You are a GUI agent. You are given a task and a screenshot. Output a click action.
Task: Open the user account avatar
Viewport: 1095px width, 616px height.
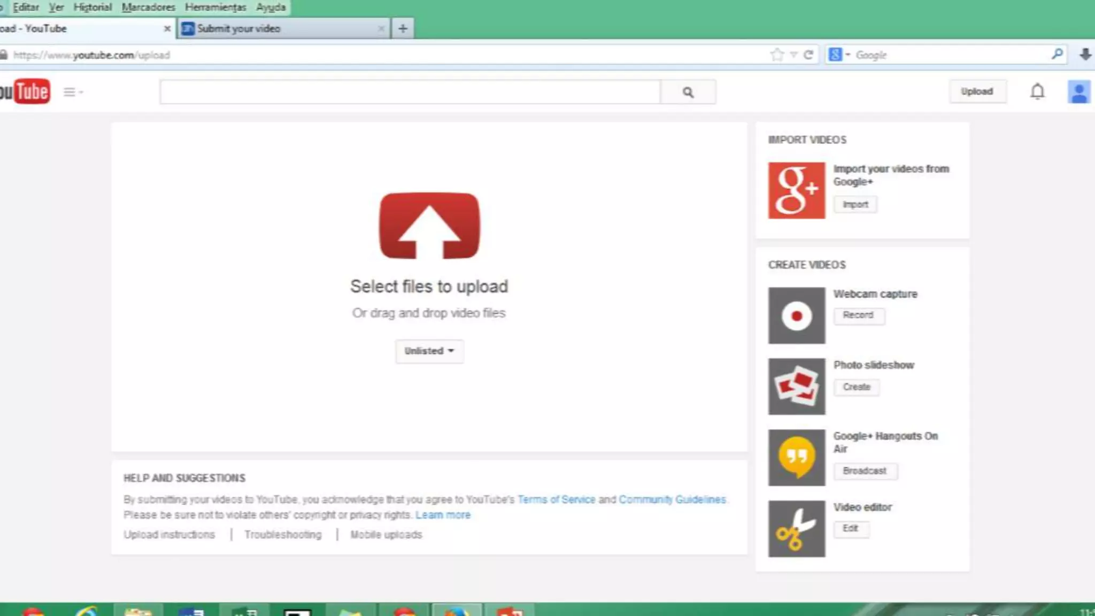click(1079, 92)
